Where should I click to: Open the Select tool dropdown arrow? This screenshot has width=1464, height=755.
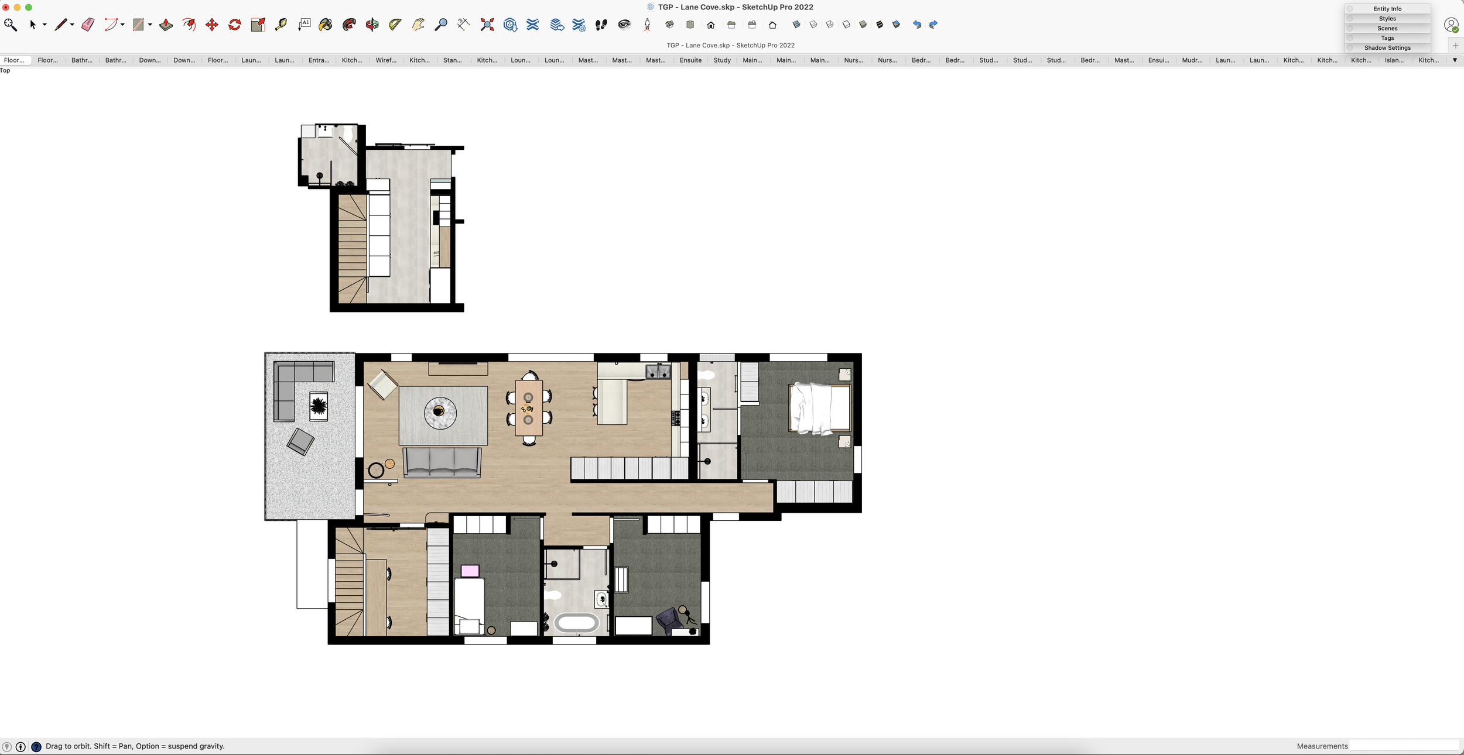(x=45, y=25)
